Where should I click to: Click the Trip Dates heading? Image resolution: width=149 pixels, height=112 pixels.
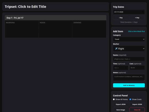click(118, 7)
